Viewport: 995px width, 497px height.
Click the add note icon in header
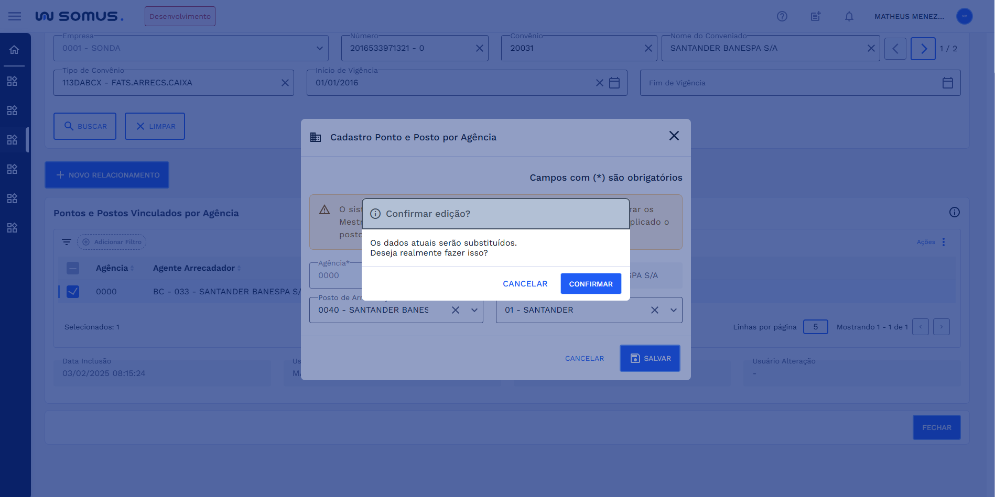coord(815,16)
